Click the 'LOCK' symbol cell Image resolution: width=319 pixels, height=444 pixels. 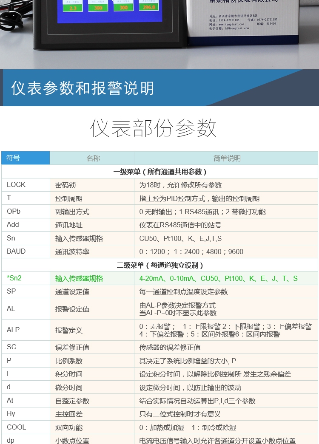[26, 185]
